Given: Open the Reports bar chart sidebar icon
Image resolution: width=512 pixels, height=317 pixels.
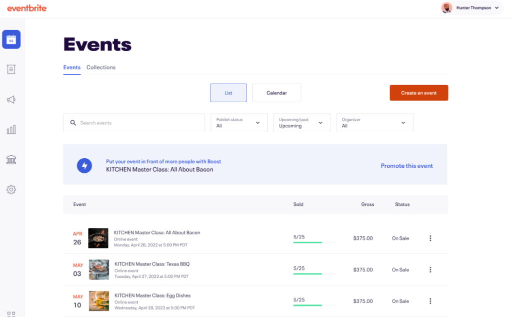Looking at the screenshot, I should [11, 130].
